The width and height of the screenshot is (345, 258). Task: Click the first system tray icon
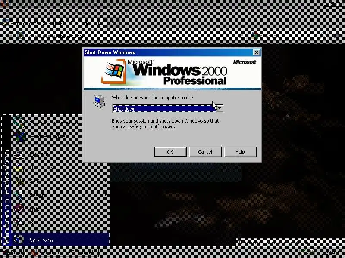tap(304, 252)
